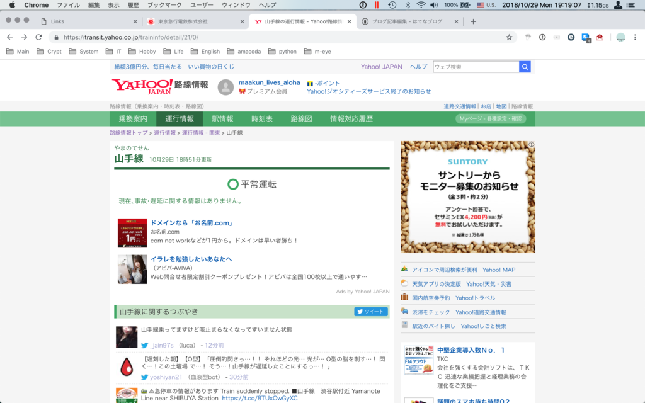Open the Chrome three-dot menu

tap(635, 37)
